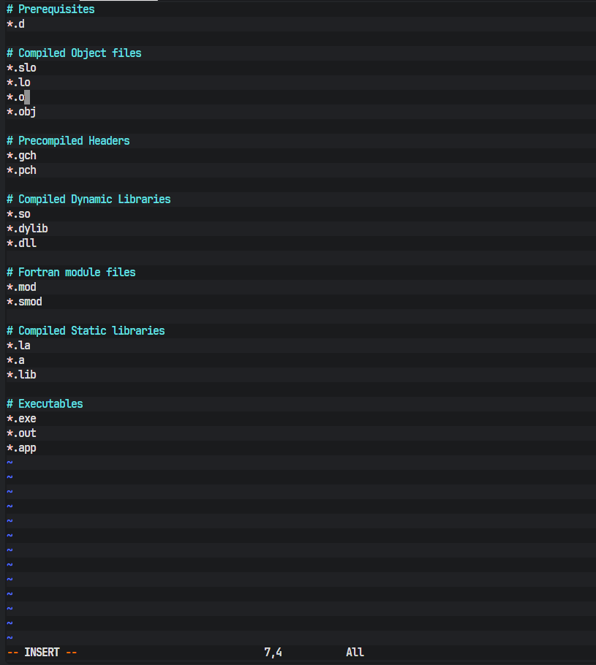The width and height of the screenshot is (596, 665).
Task: Click on the '*.lo' entry
Action: [x=19, y=83]
